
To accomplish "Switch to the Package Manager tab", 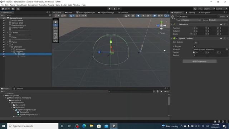I will (86, 13).
